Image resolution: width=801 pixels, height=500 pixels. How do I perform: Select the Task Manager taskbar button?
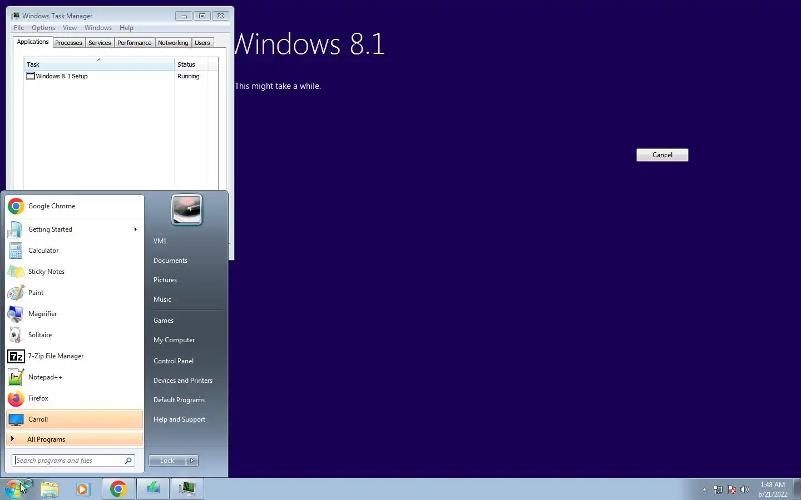[x=187, y=489]
